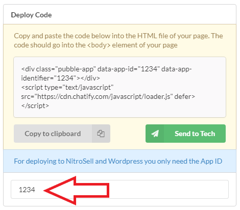Image resolution: width=240 pixels, height=210 pixels.
Task: Click the Deploy Code panel header
Action: pyautogui.click(x=119, y=15)
